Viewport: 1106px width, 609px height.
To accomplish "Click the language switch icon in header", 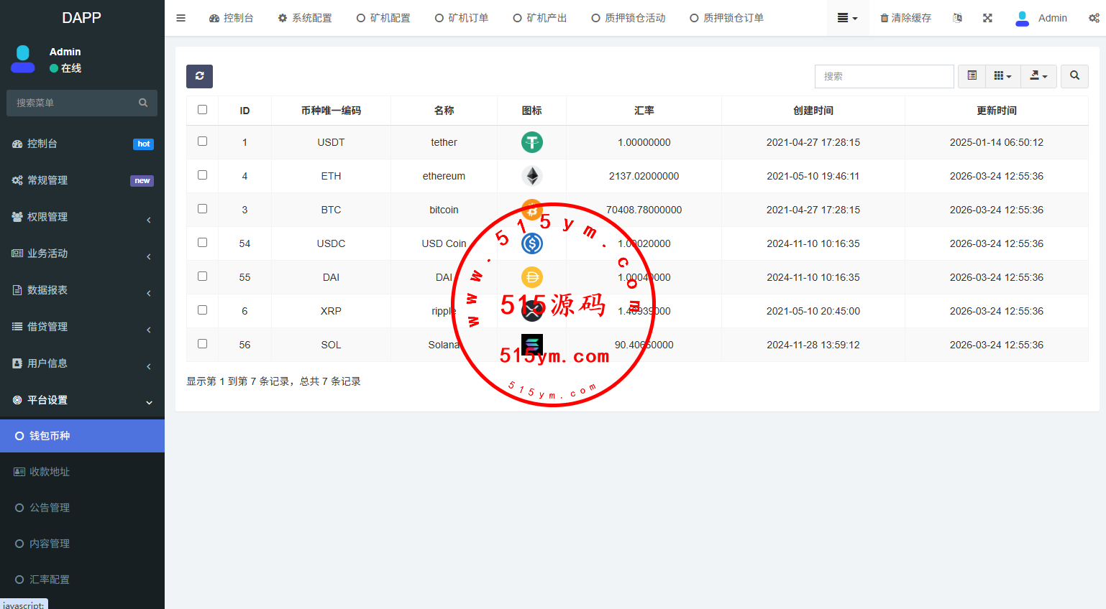I will coord(957,18).
